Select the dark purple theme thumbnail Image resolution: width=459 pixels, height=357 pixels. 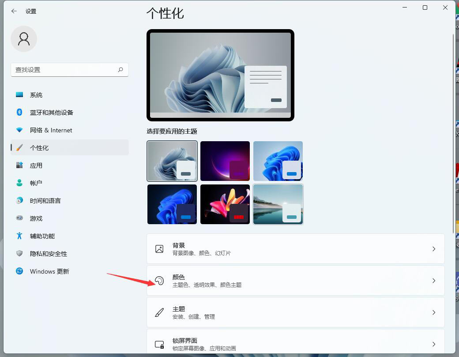point(225,160)
